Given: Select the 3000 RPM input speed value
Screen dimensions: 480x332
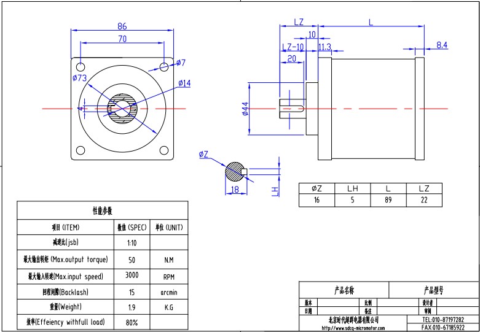Looking at the screenshot, I should (x=132, y=276).
